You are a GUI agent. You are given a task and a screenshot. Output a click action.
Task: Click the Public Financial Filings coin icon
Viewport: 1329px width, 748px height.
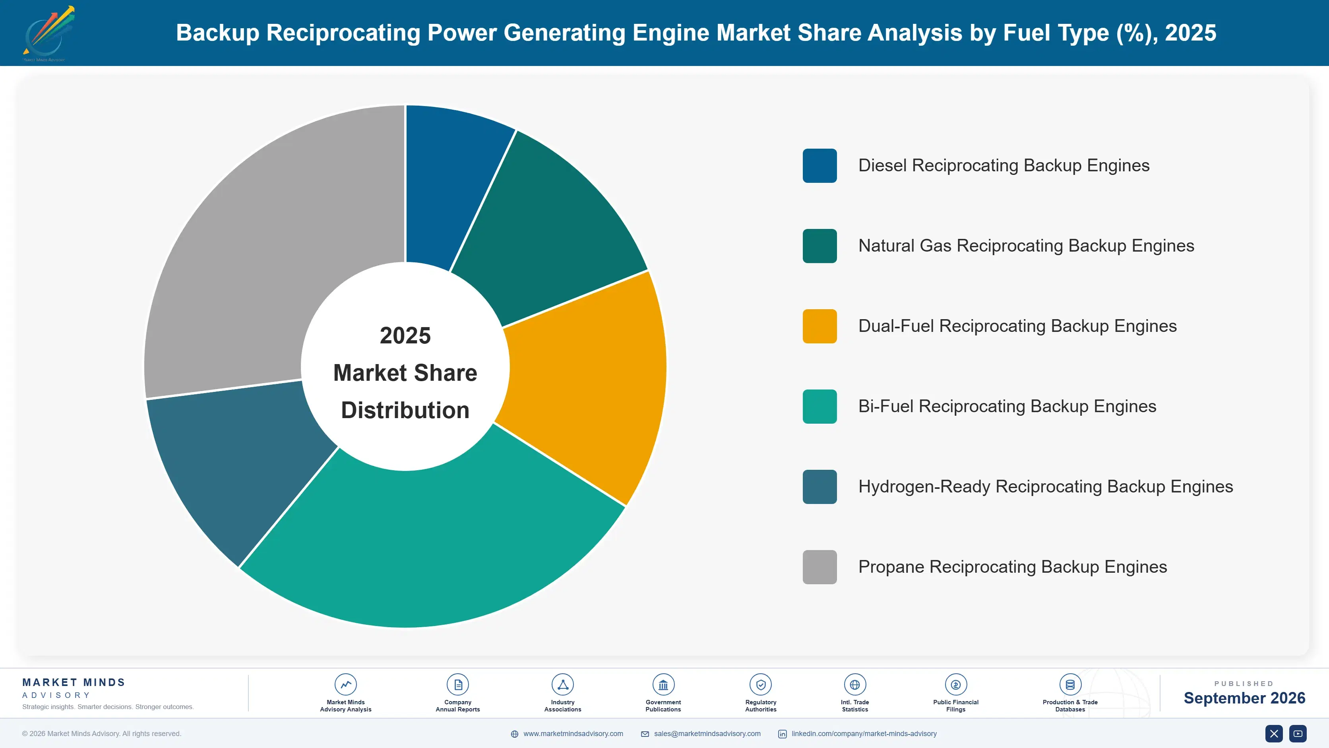point(955,684)
